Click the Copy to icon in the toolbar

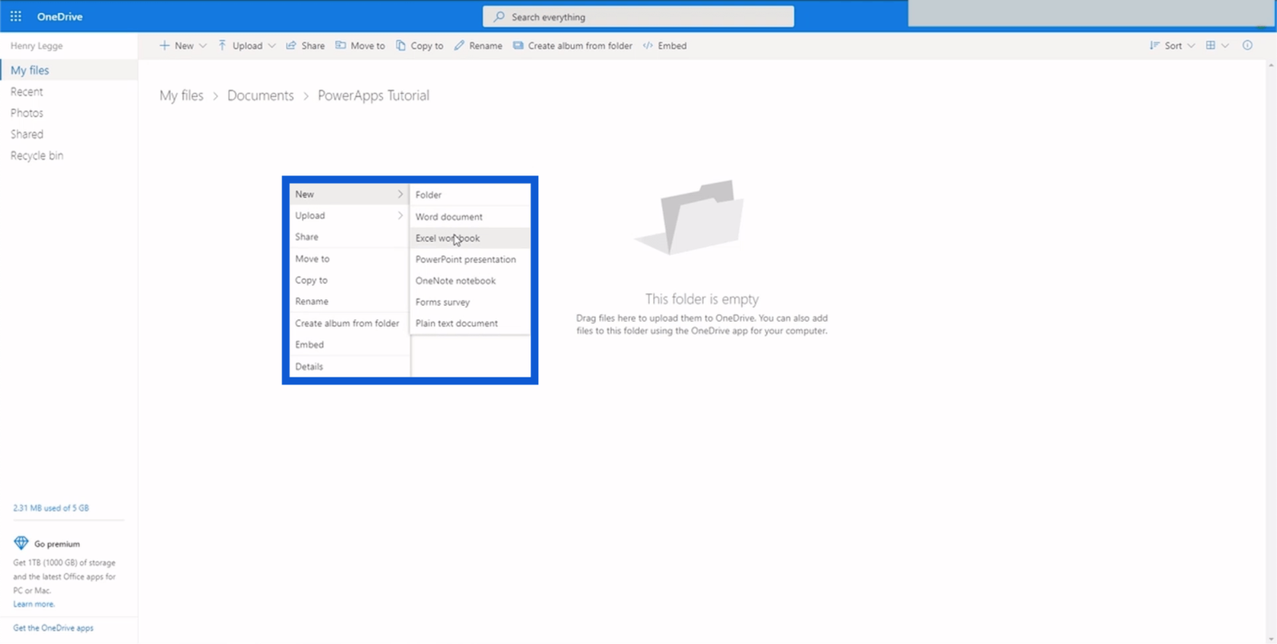point(401,46)
